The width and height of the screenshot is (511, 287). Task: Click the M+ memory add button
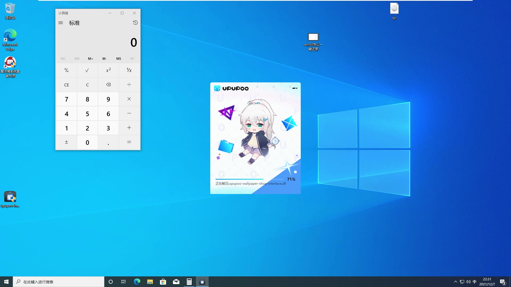click(91, 58)
